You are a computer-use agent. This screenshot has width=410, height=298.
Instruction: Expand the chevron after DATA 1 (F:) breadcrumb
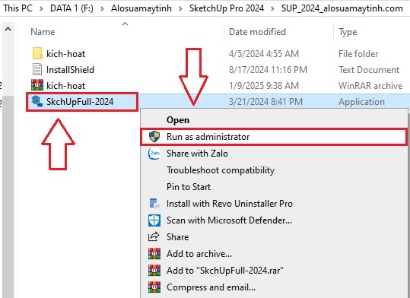click(x=102, y=8)
